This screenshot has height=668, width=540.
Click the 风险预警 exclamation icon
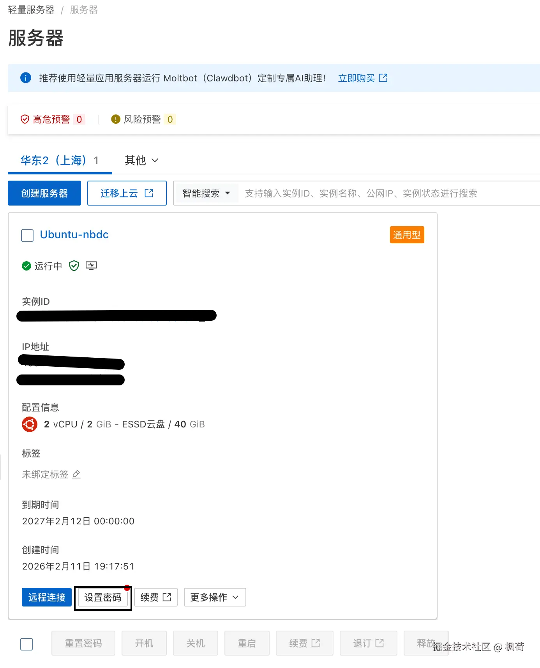pyautogui.click(x=116, y=119)
